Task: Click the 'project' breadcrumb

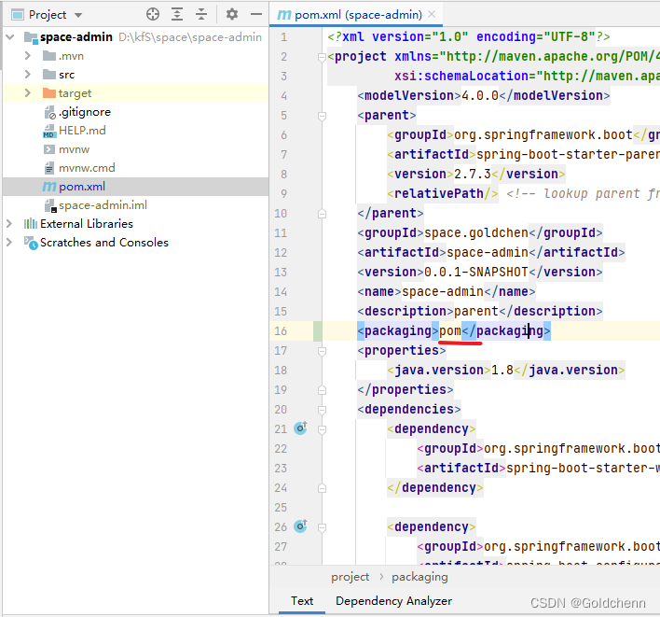Action: (350, 577)
